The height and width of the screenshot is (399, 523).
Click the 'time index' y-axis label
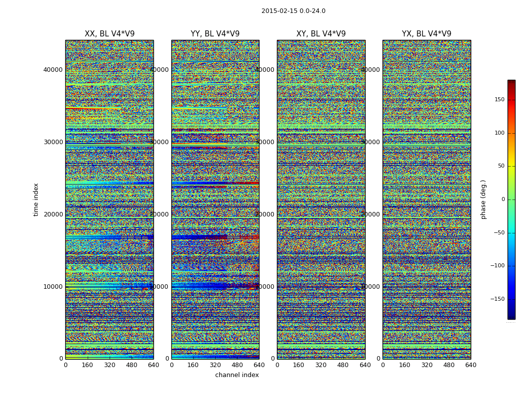[36, 199]
